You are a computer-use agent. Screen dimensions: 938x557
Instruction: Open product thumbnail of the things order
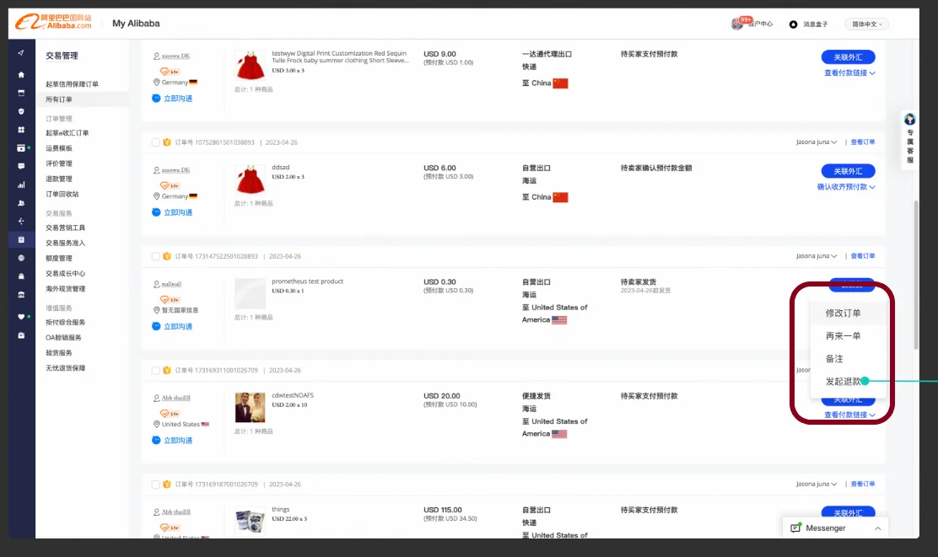[x=250, y=521]
